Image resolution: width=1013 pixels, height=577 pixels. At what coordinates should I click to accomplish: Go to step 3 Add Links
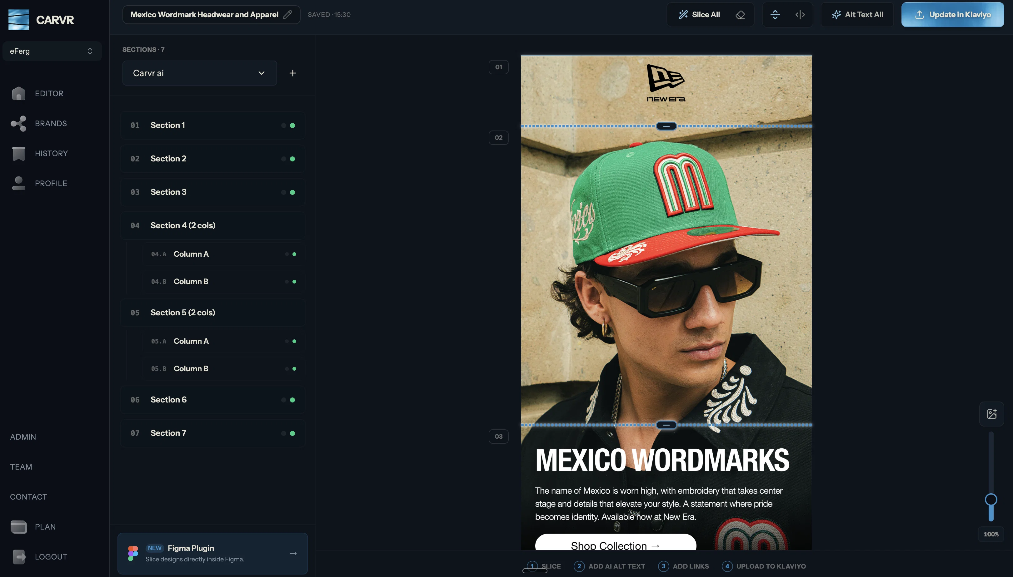pos(683,566)
